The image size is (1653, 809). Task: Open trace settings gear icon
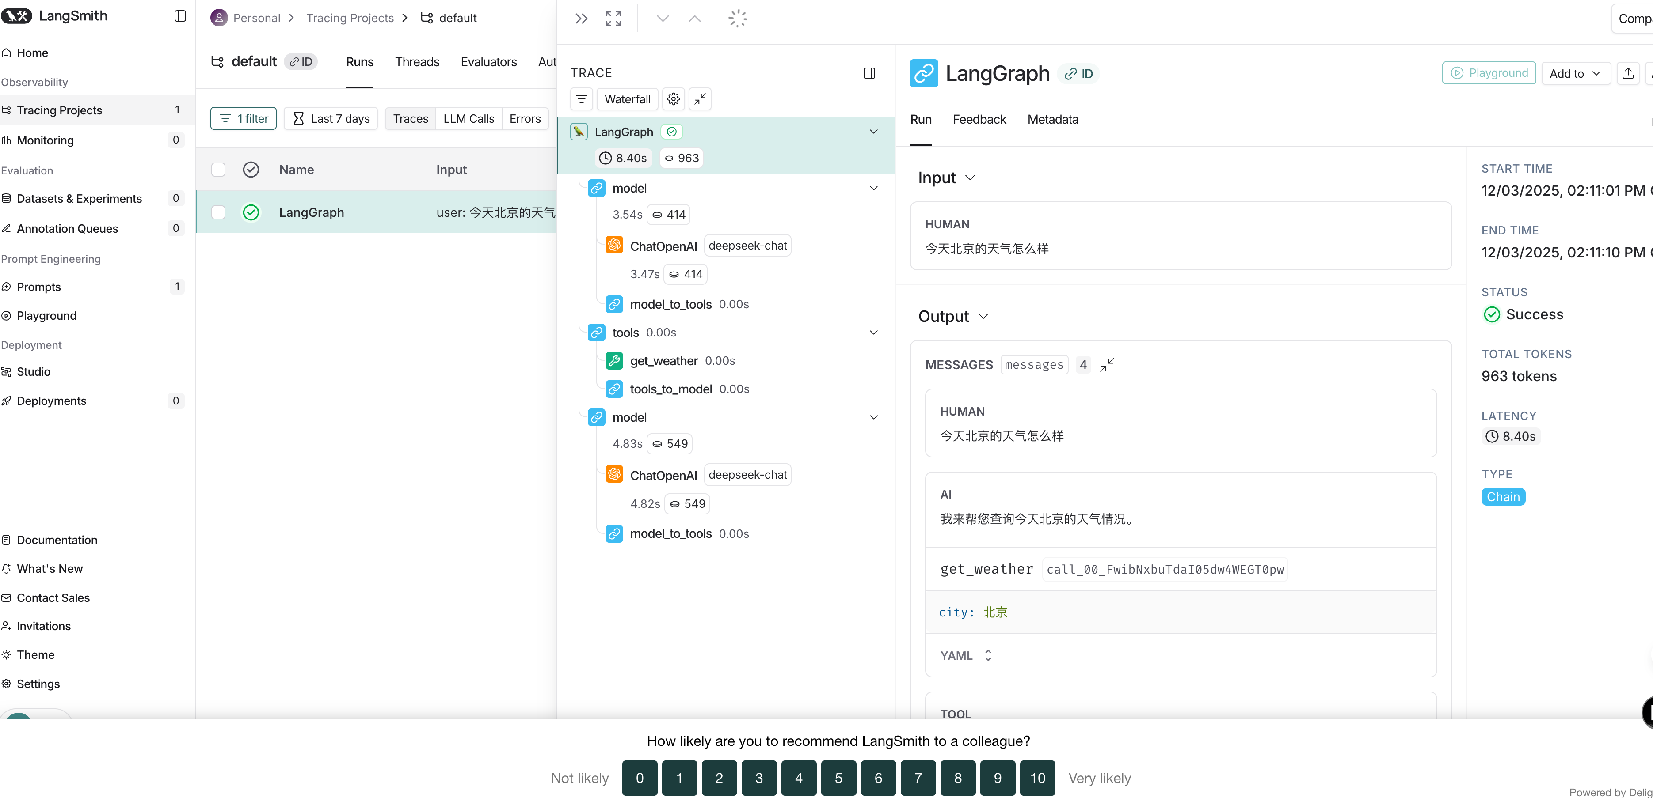[x=673, y=99]
